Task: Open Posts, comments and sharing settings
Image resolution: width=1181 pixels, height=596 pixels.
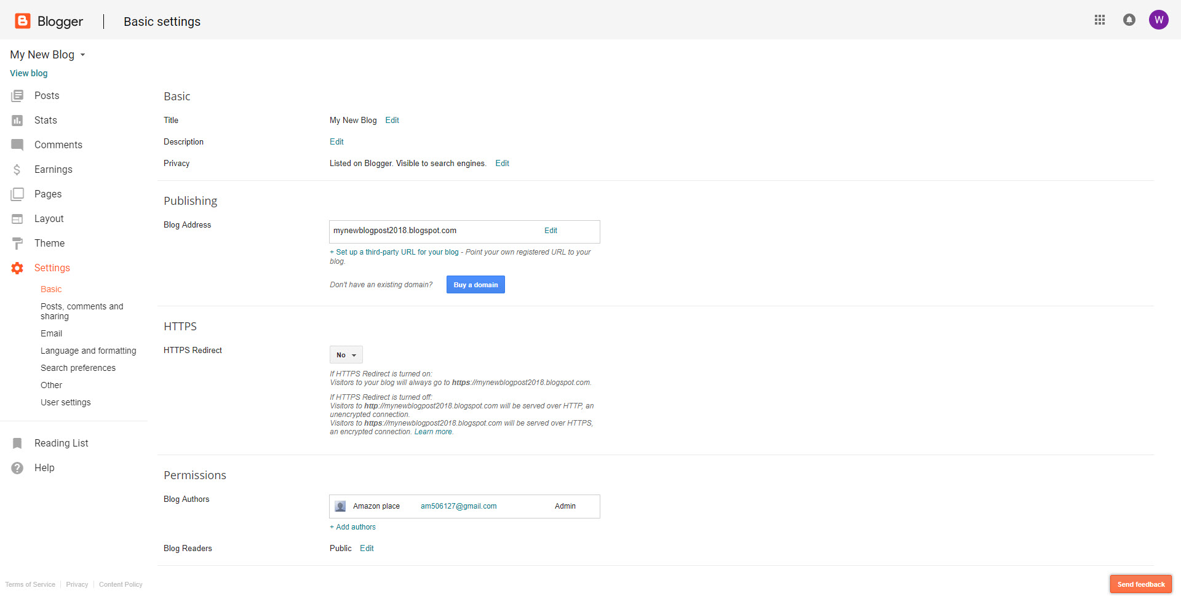Action: coord(82,311)
